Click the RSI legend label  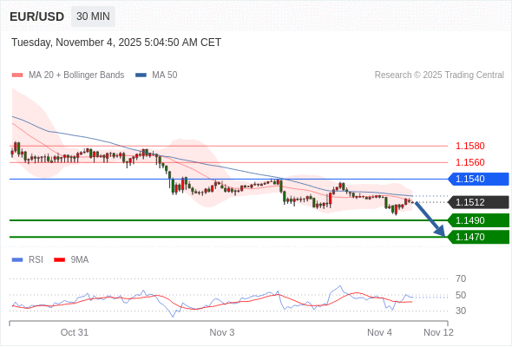(36, 260)
